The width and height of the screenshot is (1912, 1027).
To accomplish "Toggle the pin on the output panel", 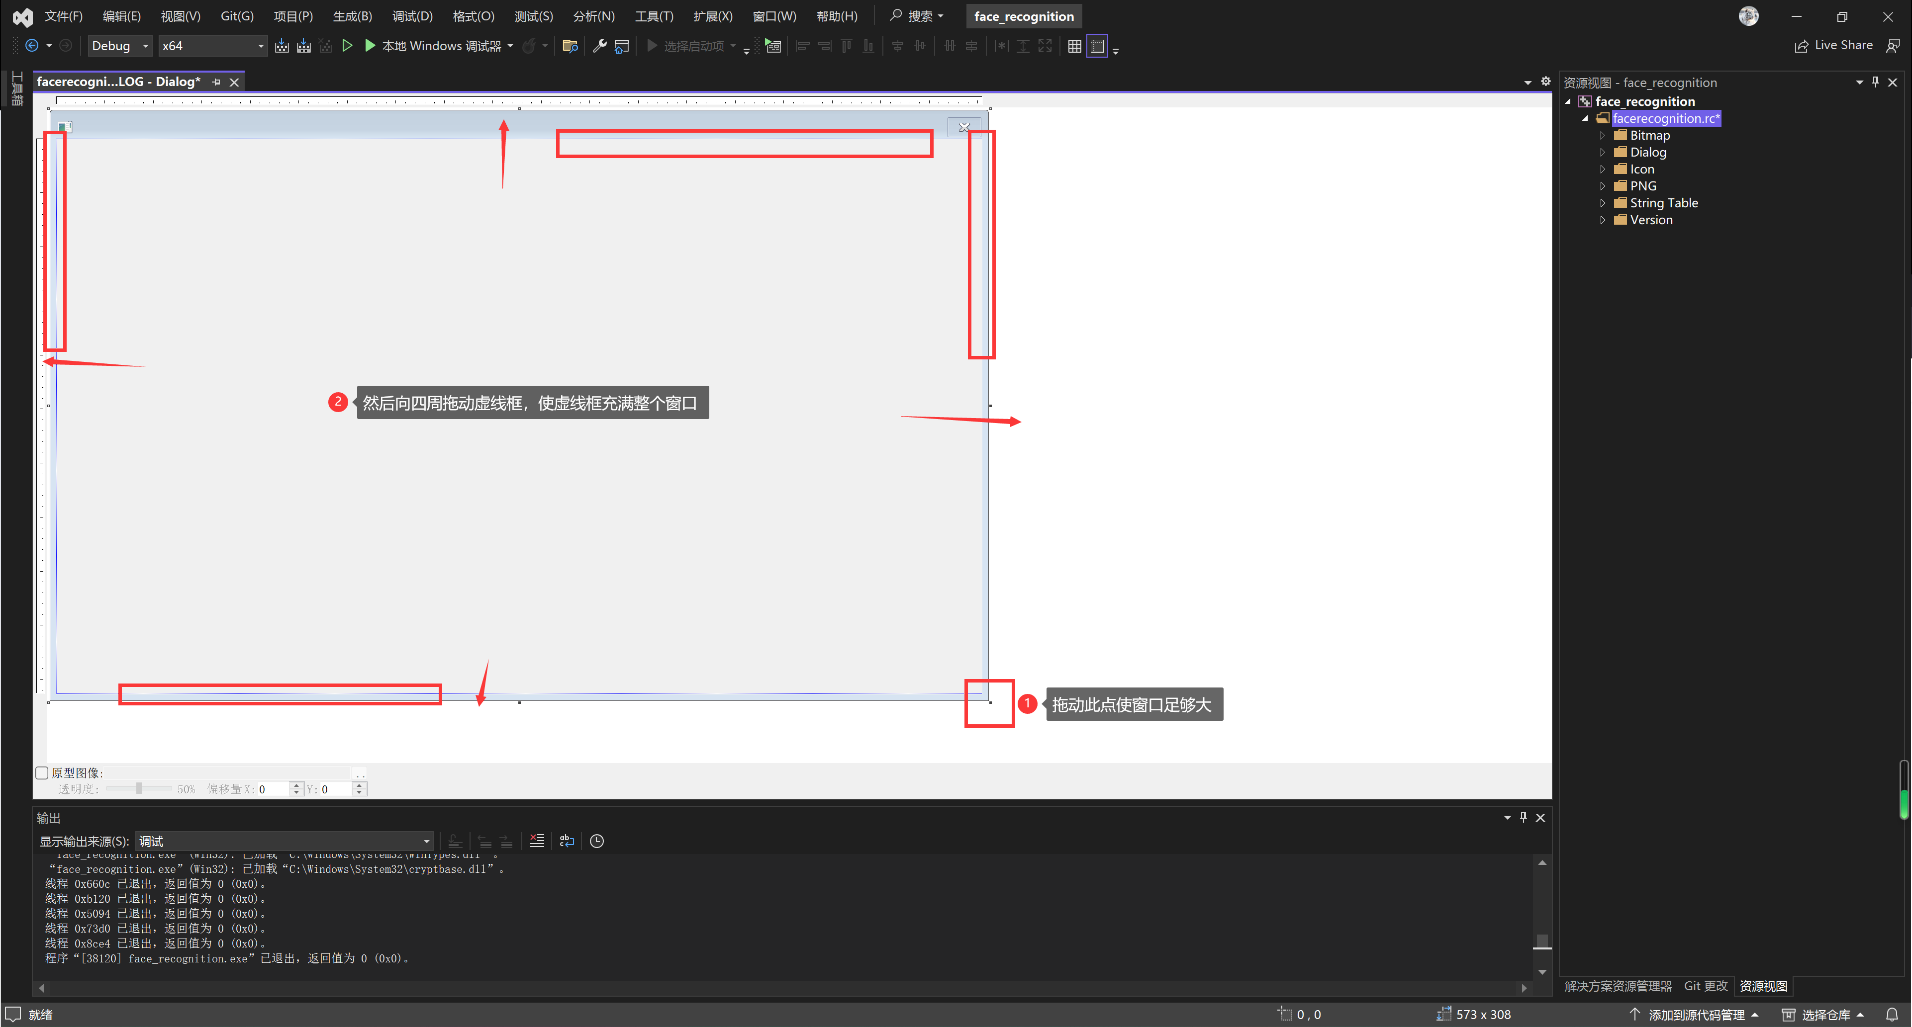I will tap(1523, 817).
